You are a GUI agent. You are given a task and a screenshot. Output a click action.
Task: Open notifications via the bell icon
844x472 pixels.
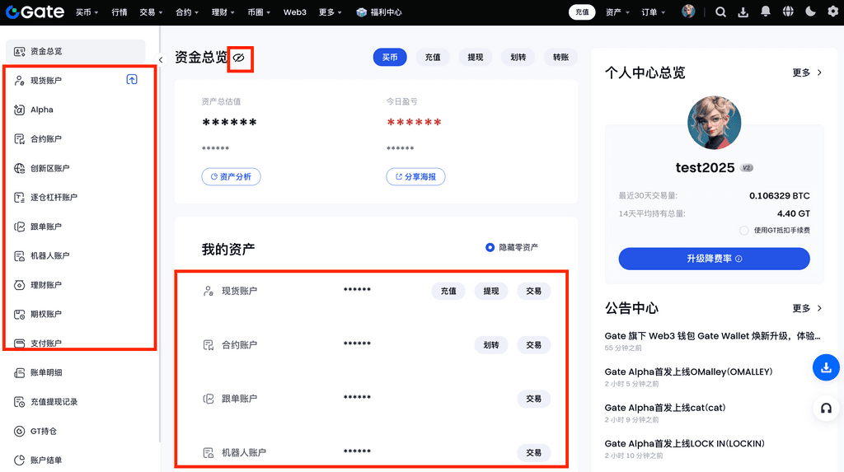[x=766, y=12]
